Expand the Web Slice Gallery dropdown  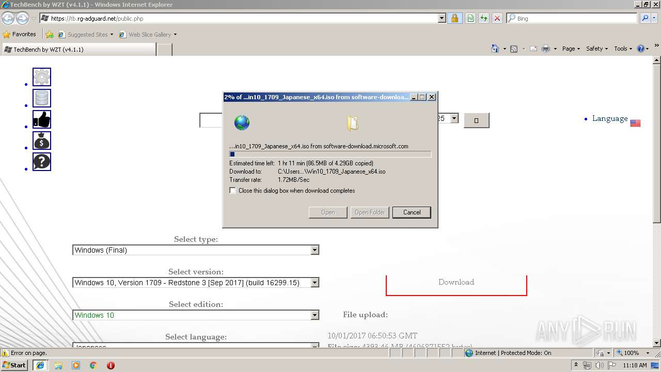pos(175,35)
